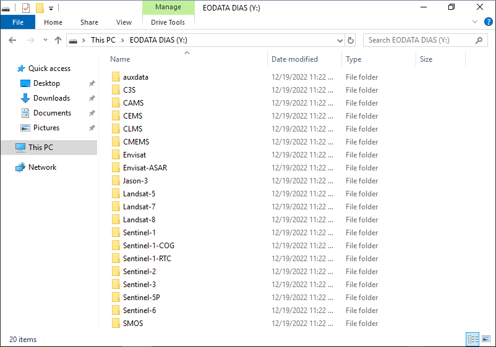
Task: Switch to Large icons view in status bar
Action: [486, 339]
